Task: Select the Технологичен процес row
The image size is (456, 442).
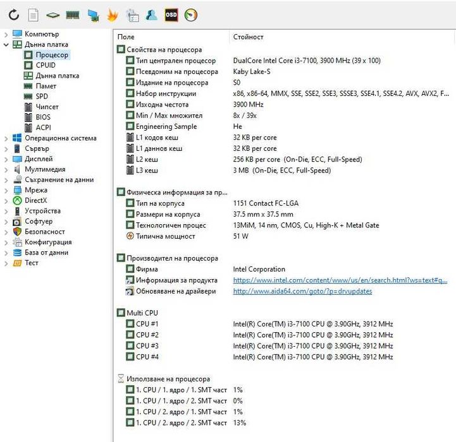Action: (x=252, y=225)
